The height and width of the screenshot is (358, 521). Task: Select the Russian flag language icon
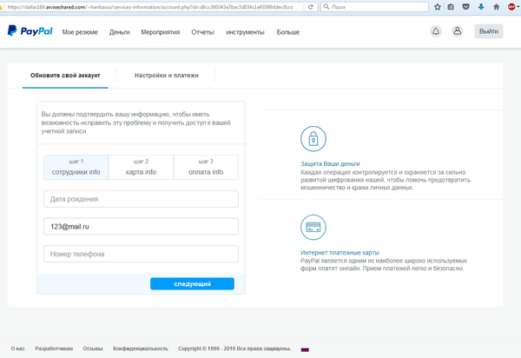305,348
